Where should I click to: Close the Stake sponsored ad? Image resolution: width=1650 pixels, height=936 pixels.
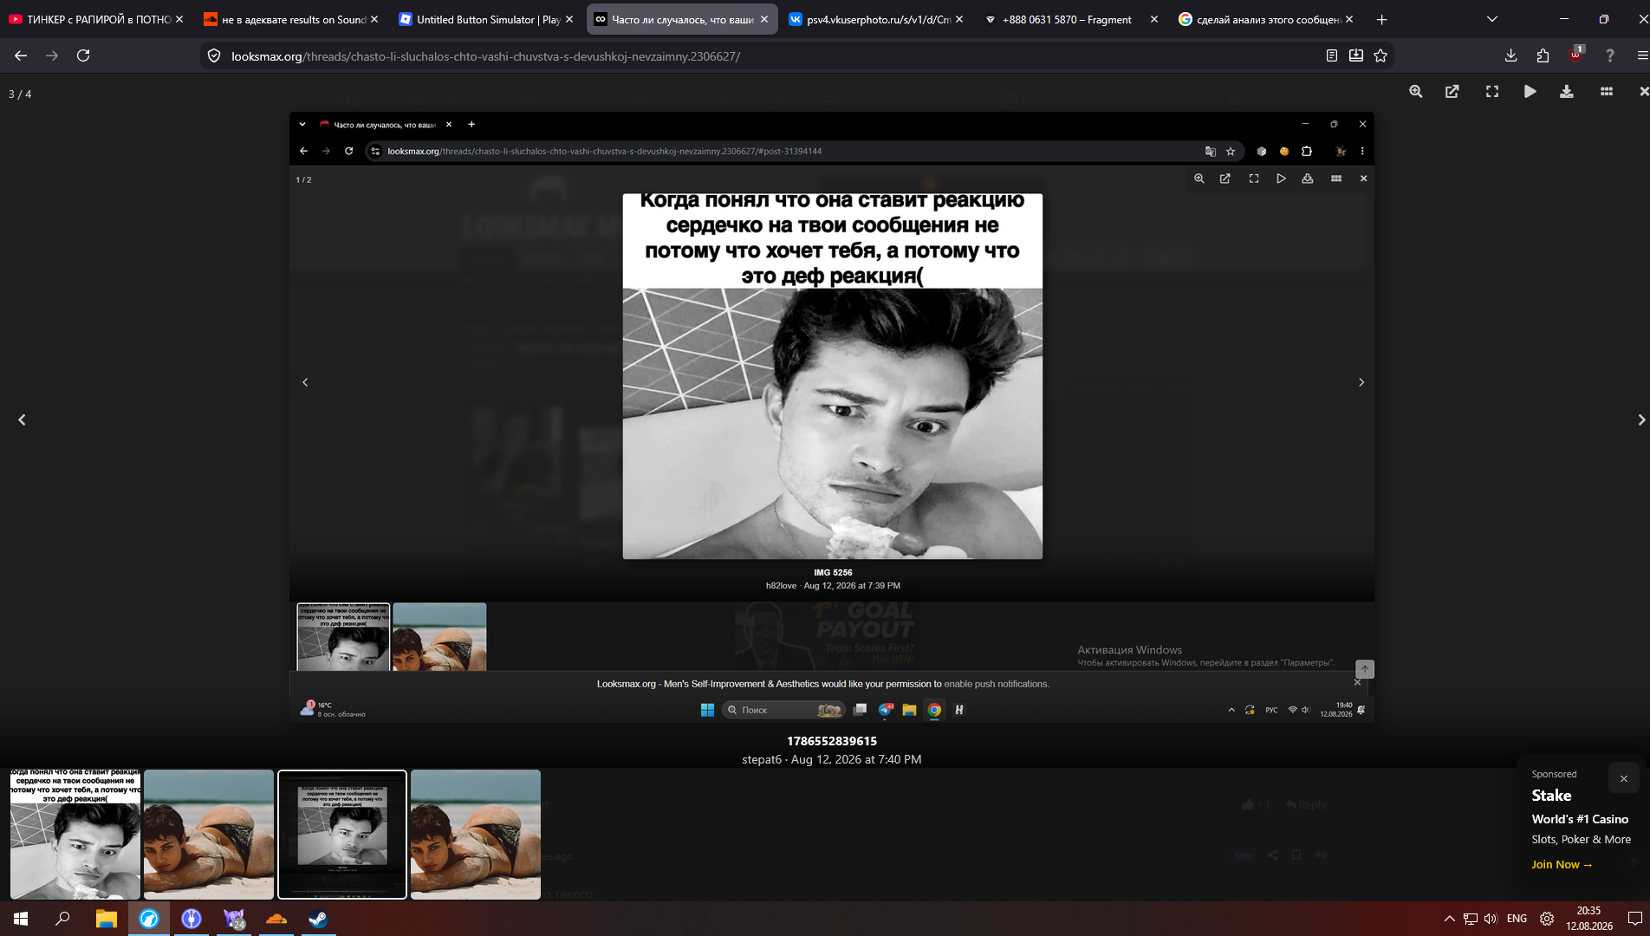1624,778
